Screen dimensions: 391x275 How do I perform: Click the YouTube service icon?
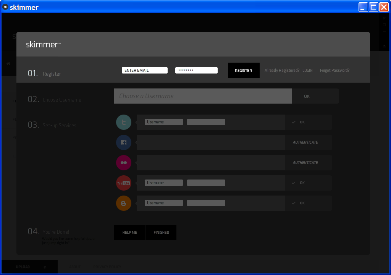tap(124, 183)
